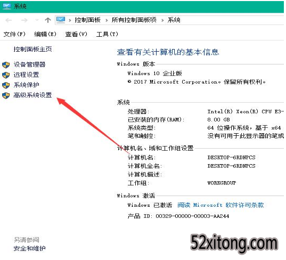
Task: Expand the chevron before 控制面板 breadcrumb
Action: point(70,20)
